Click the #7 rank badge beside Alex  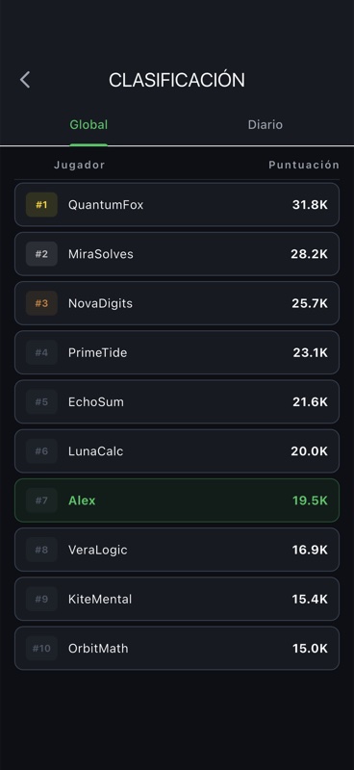[41, 500]
